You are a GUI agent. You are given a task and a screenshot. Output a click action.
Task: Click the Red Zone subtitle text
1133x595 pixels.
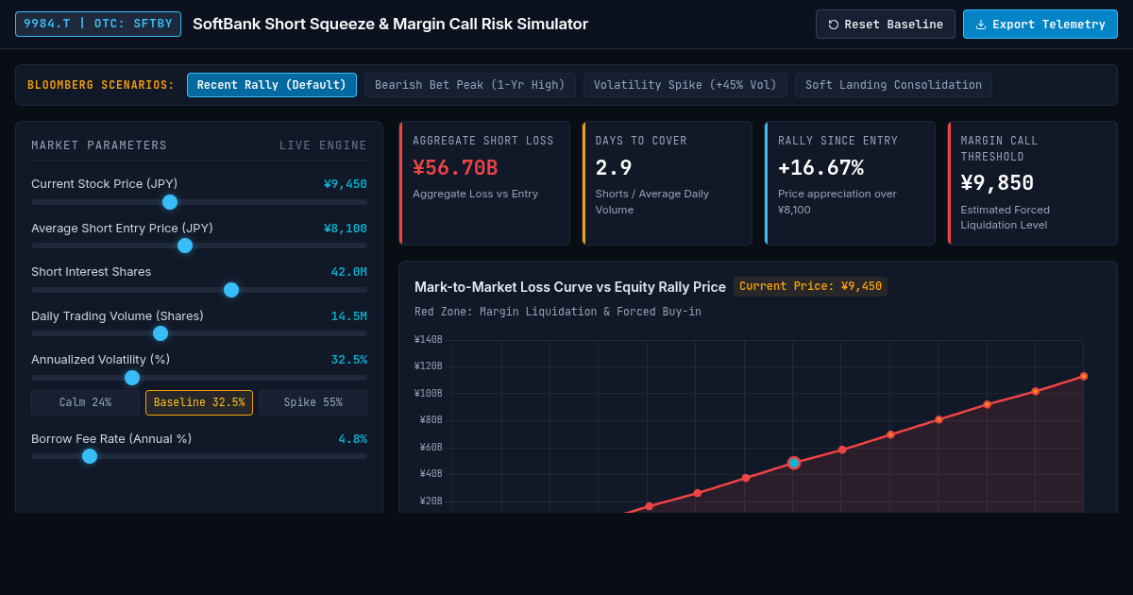(558, 312)
